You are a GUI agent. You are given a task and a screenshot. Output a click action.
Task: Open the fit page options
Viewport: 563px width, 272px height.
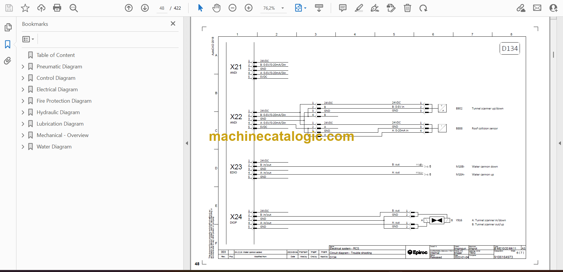301,8
